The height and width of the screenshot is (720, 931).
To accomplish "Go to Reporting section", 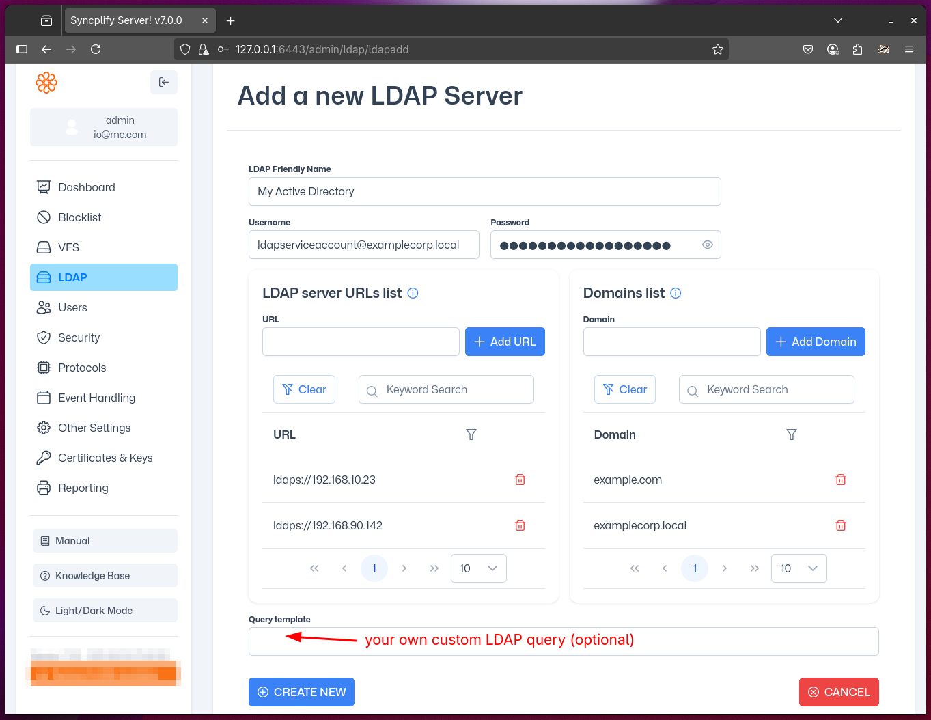I will pos(104,488).
